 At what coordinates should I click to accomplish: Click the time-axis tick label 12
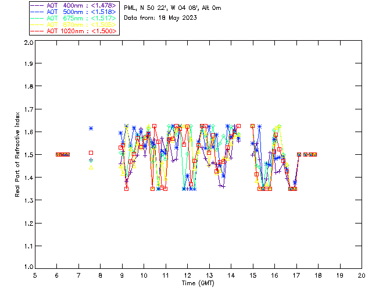pyautogui.click(x=187, y=275)
